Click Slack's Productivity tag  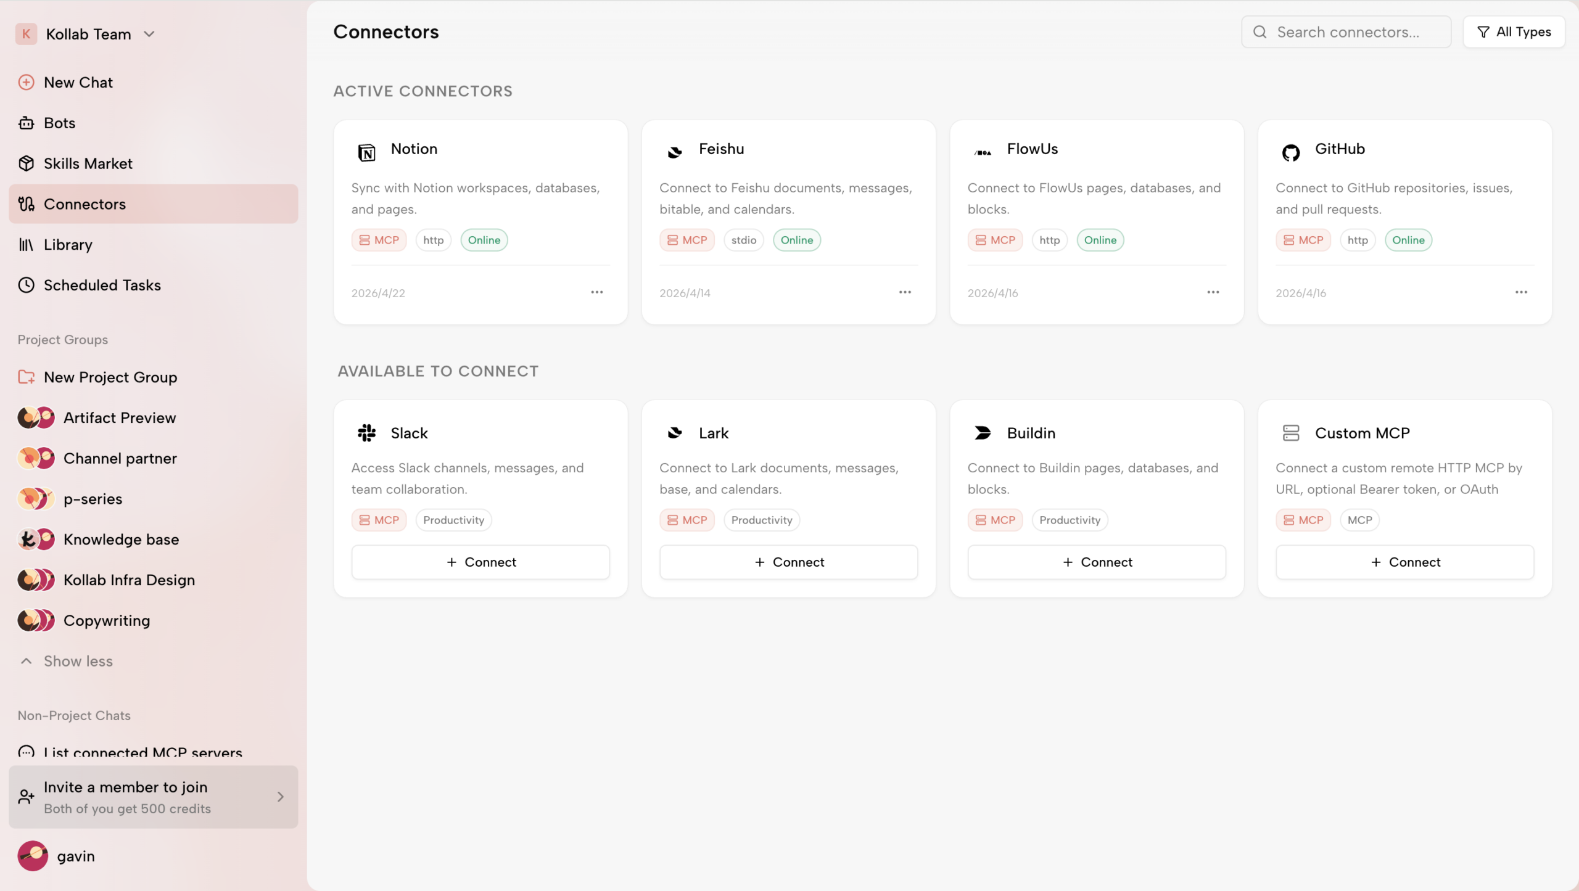point(454,520)
